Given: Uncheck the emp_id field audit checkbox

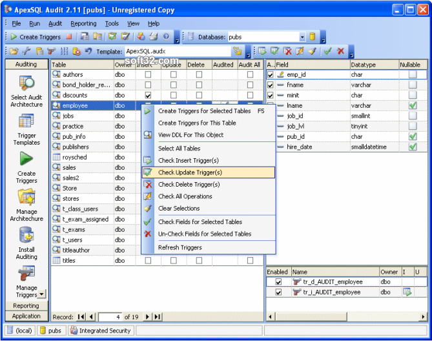Looking at the screenshot, I should 271,75.
